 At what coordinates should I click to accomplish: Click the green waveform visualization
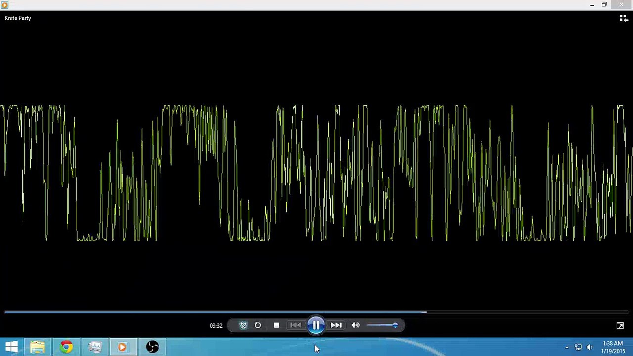[x=316, y=173]
